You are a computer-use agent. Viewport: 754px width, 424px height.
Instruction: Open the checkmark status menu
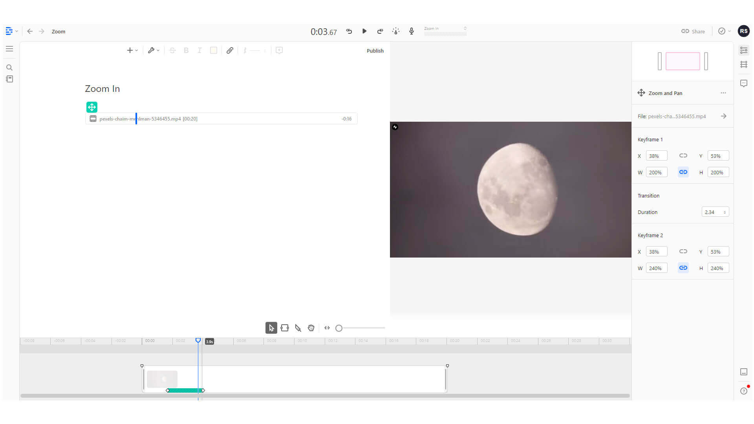point(724,31)
